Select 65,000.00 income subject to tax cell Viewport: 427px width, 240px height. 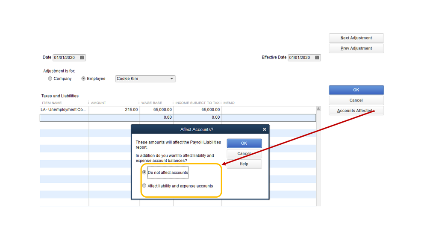197,110
